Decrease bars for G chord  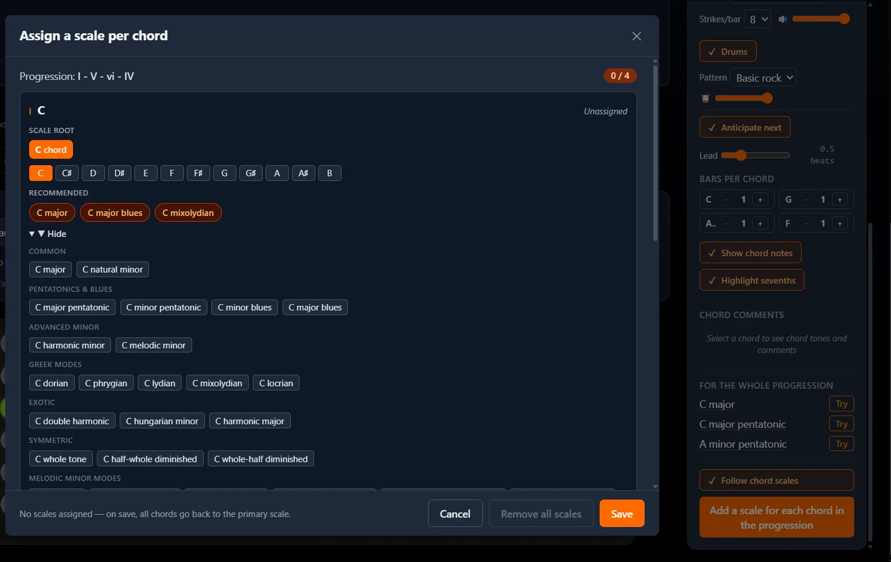(x=806, y=200)
